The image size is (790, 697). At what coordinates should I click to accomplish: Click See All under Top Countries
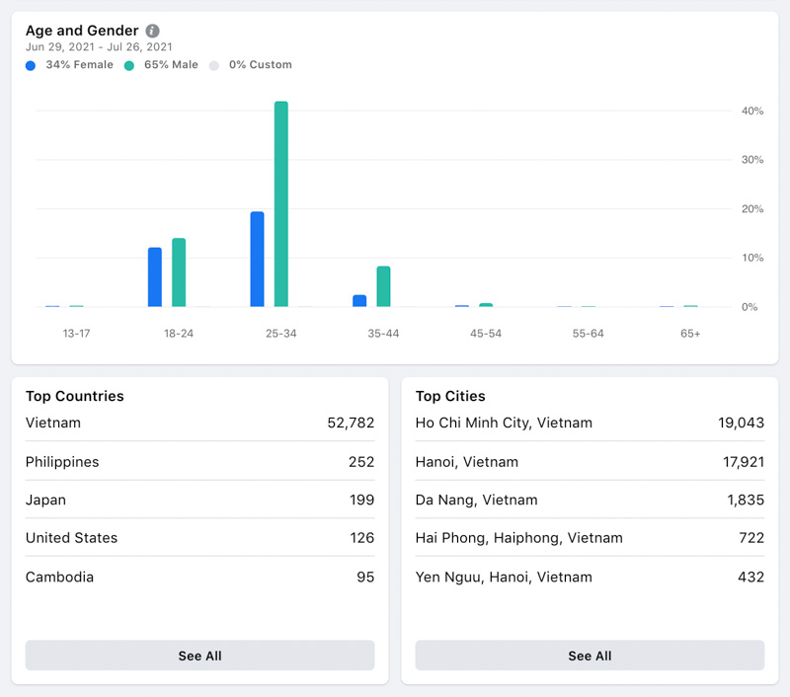click(199, 656)
